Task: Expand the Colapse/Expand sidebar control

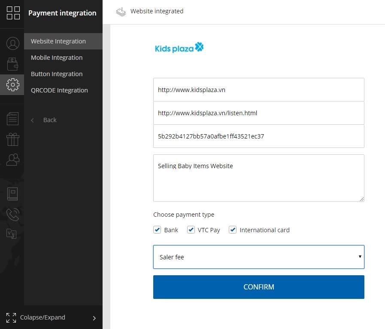Action: click(x=51, y=317)
